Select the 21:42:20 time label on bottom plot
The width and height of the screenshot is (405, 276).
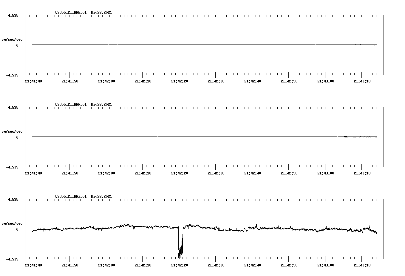(x=180, y=264)
